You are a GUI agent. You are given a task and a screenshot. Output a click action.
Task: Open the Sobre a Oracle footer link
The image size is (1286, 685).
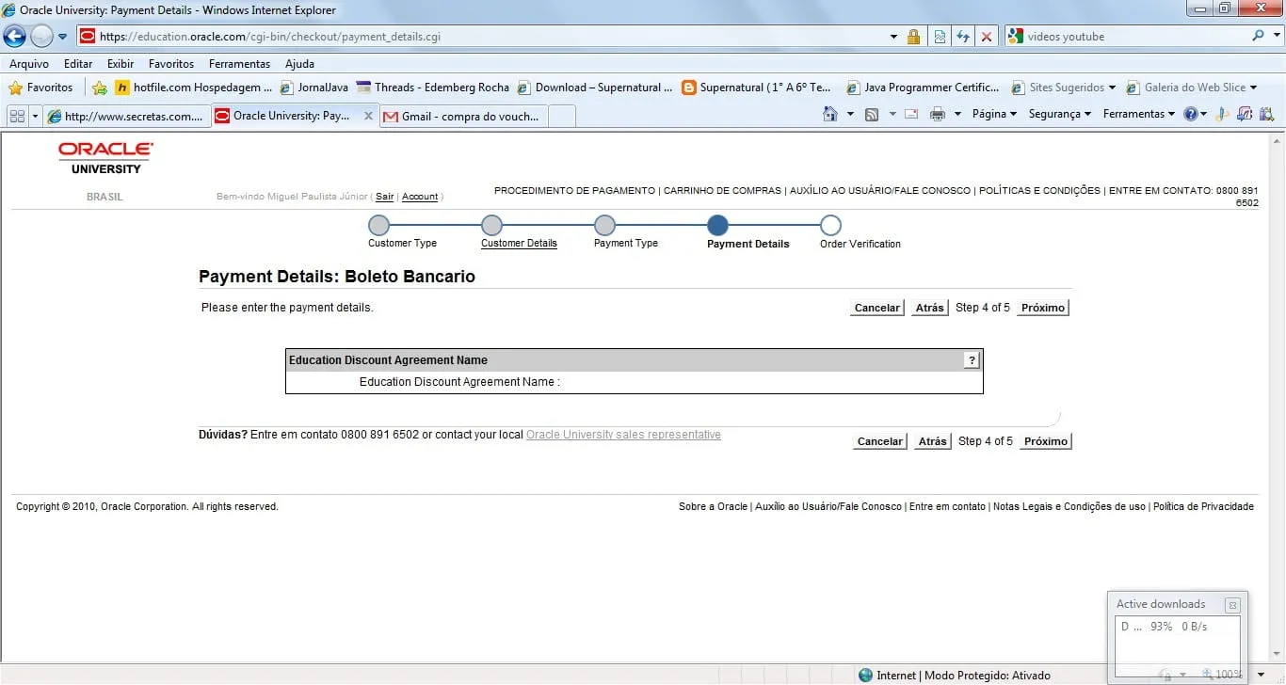point(713,506)
